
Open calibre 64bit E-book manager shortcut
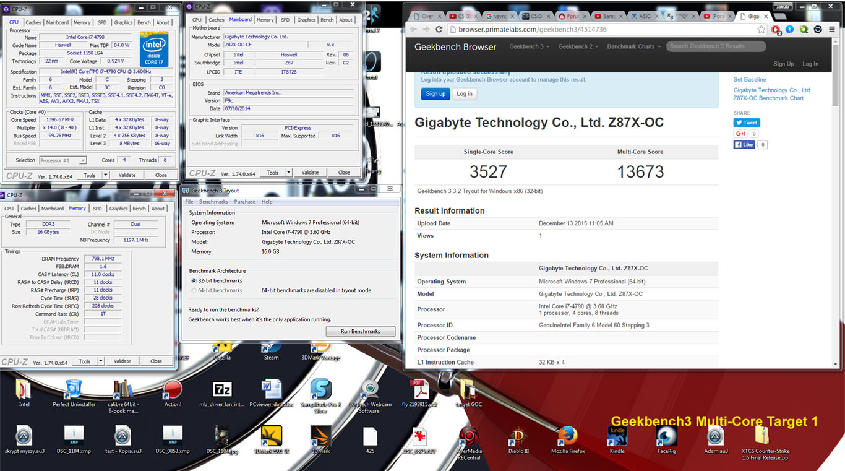coord(123,396)
